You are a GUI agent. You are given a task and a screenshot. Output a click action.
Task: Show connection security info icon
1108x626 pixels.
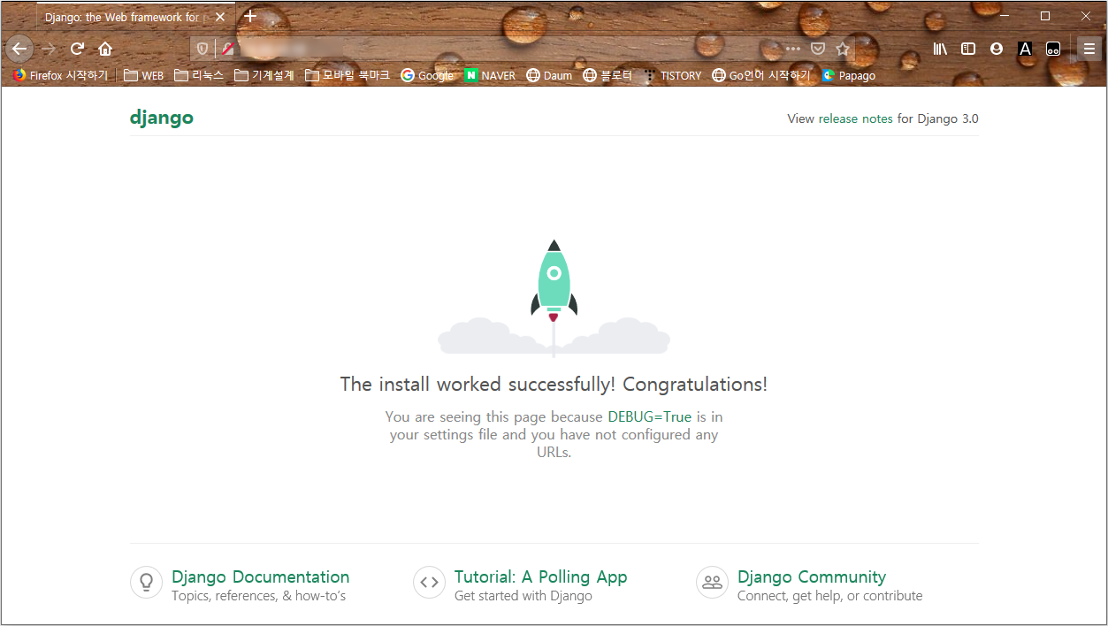(x=227, y=49)
